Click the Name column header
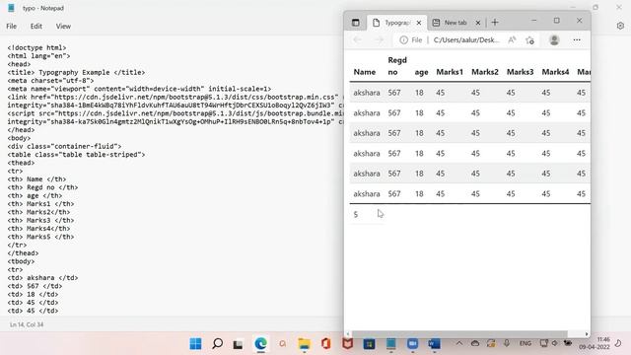 [365, 72]
